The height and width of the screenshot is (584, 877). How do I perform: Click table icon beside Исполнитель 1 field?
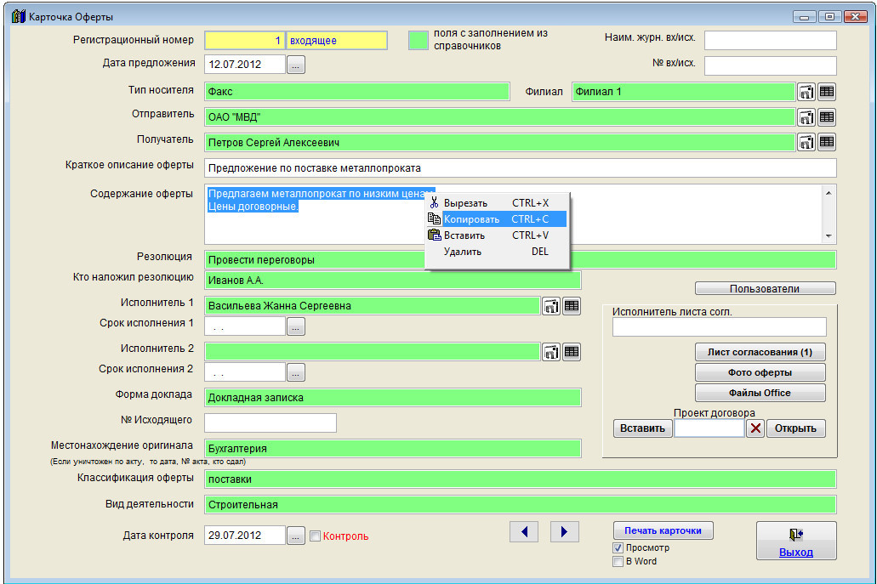(572, 306)
